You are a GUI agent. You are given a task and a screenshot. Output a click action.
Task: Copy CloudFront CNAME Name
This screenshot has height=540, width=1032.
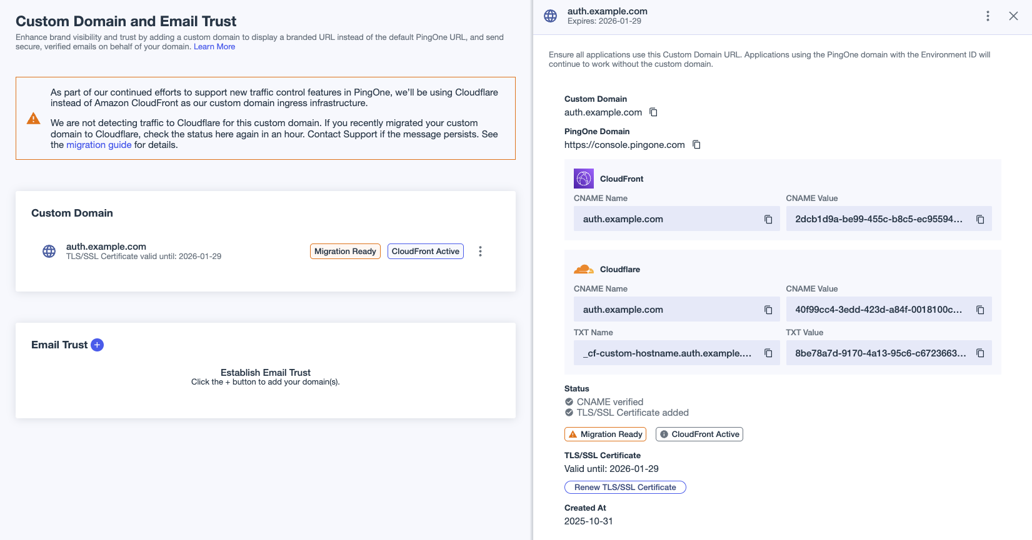click(x=768, y=219)
